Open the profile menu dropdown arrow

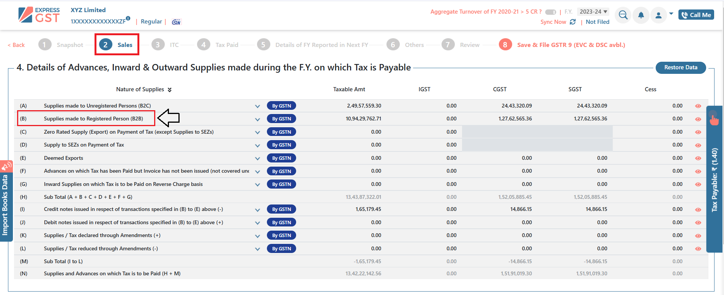click(671, 14)
